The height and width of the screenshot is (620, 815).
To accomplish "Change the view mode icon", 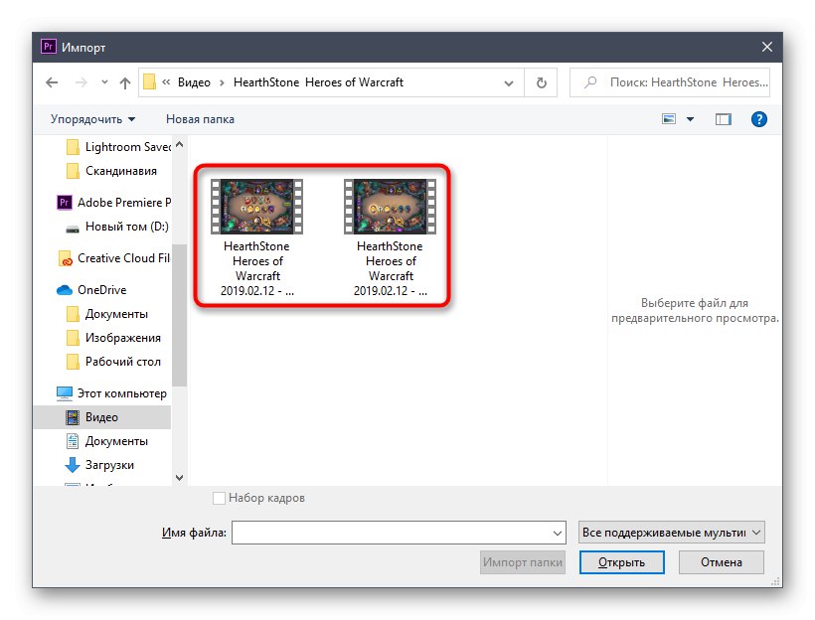I will click(x=669, y=119).
